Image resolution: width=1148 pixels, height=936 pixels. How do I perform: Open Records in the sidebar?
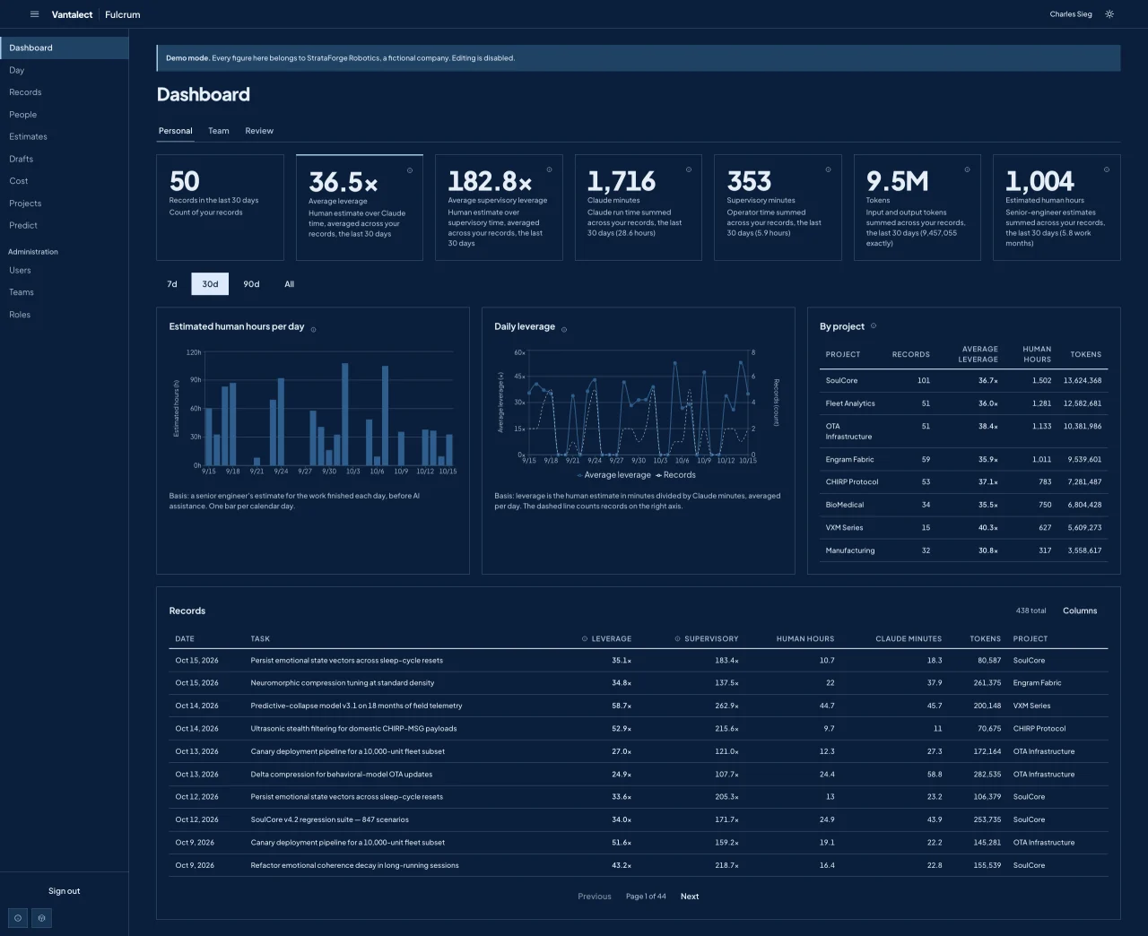click(x=65, y=92)
